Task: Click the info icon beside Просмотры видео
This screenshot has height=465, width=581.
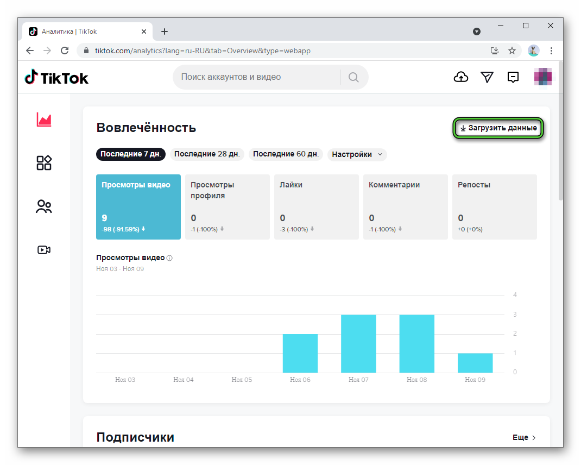Action: pos(169,258)
